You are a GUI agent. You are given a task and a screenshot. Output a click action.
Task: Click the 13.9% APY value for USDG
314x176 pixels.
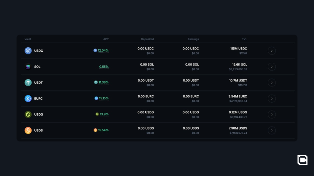pyautogui.click(x=104, y=114)
